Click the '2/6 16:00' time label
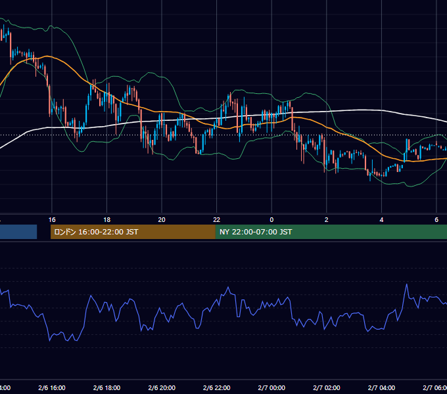 click(x=52, y=387)
